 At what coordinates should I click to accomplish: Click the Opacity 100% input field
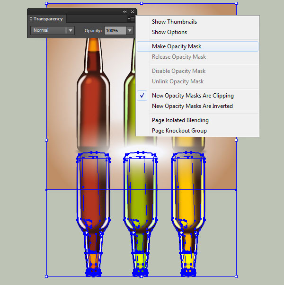pyautogui.click(x=115, y=30)
